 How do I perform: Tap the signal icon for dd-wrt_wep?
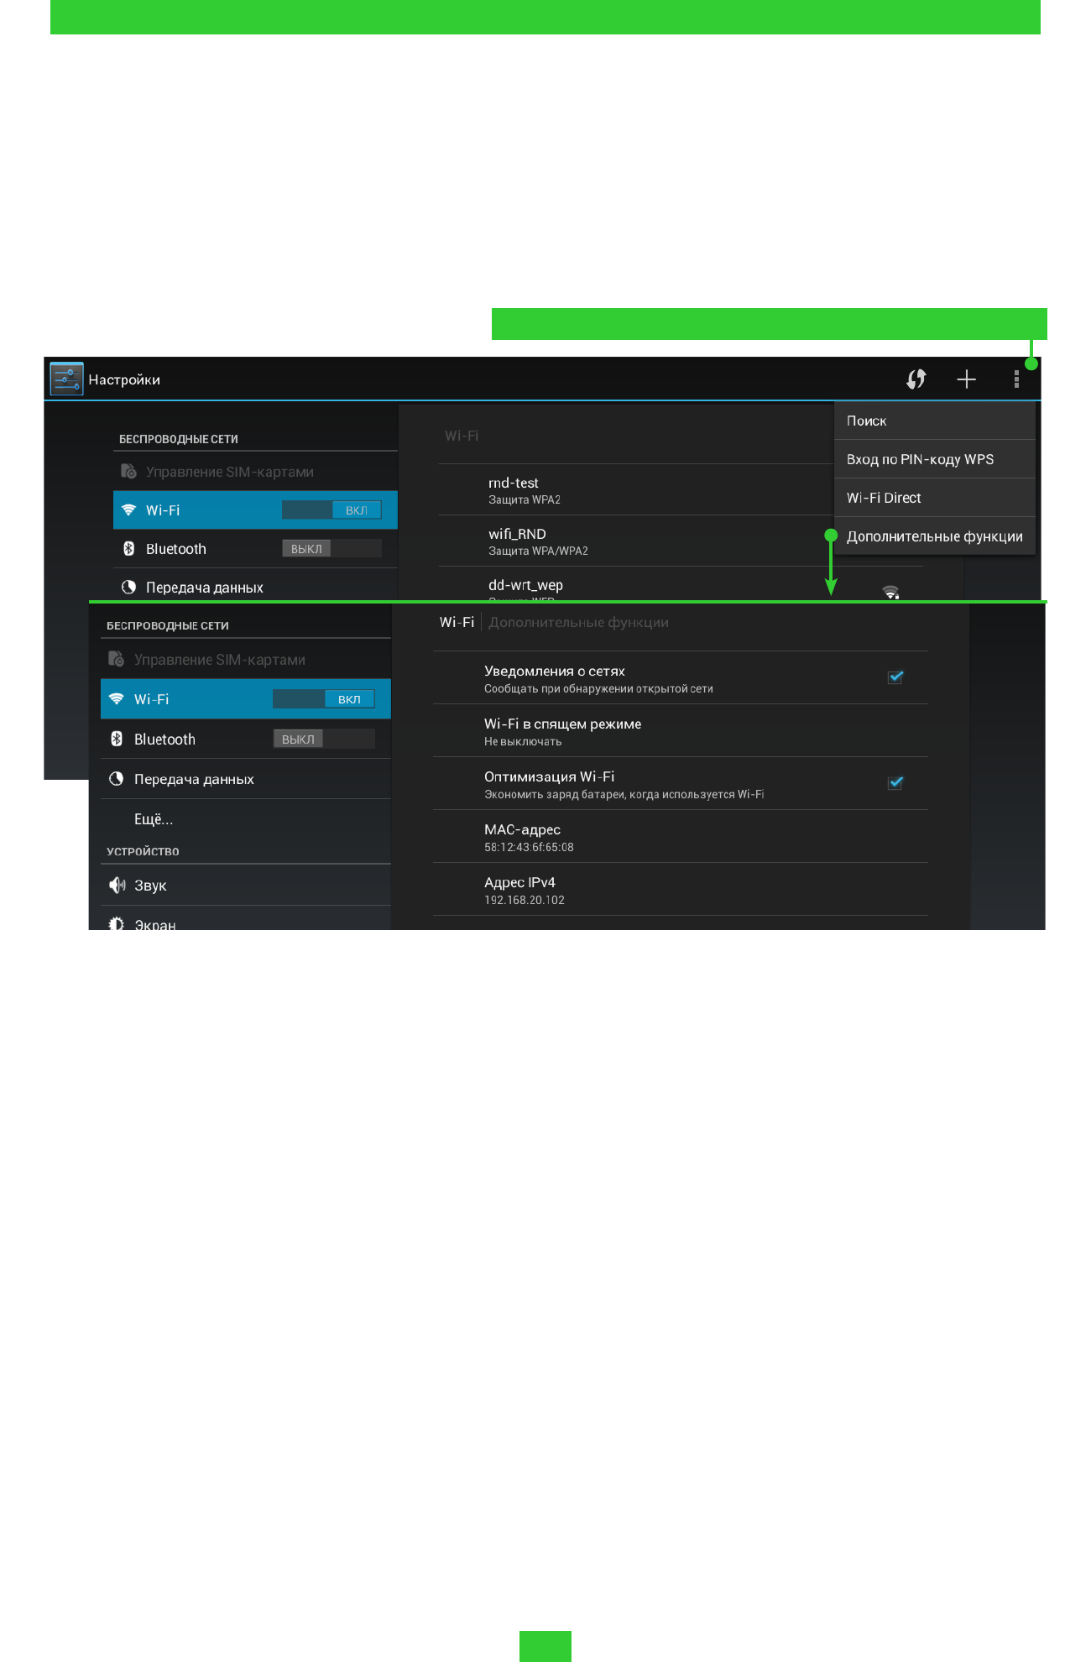tap(890, 592)
